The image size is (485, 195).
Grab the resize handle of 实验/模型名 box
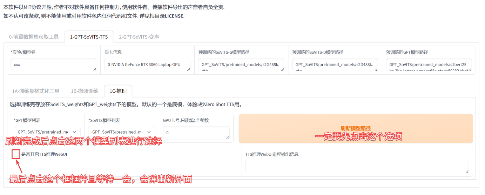click(94, 69)
